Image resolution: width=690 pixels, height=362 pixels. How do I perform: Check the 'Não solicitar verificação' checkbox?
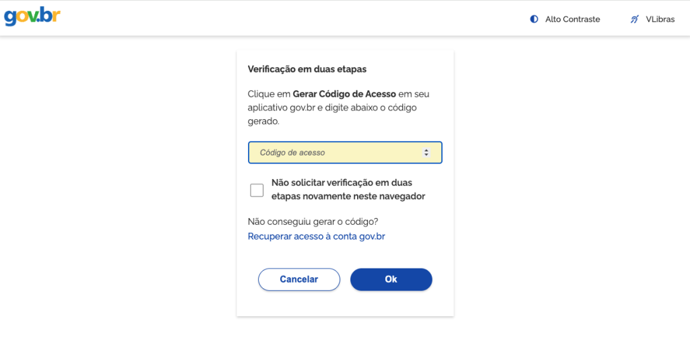(x=257, y=190)
